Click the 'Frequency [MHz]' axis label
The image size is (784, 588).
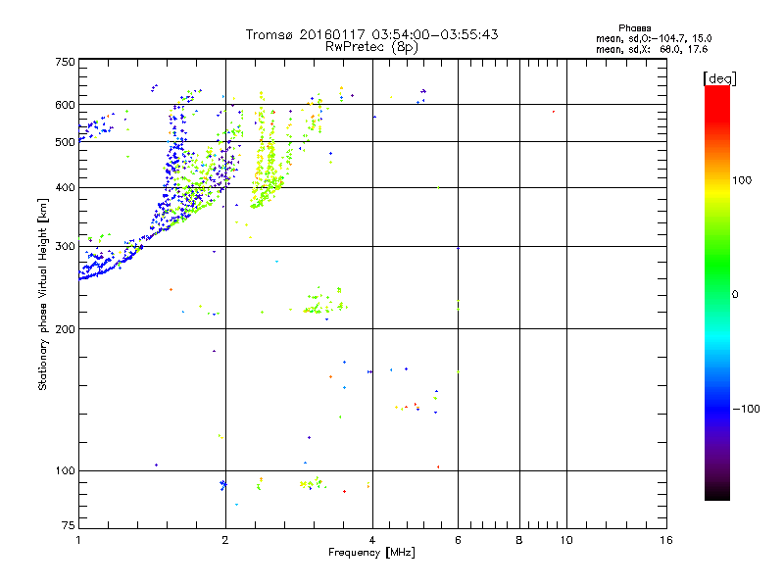click(371, 553)
